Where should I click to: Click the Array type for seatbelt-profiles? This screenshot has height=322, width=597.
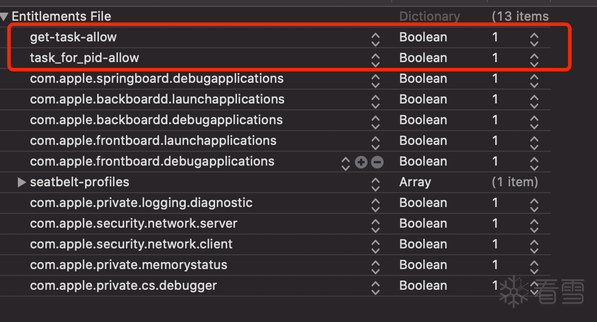click(415, 182)
